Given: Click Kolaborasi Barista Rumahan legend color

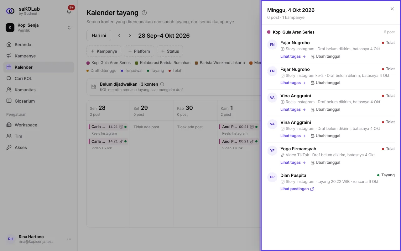Looking at the screenshot, I should [137, 63].
